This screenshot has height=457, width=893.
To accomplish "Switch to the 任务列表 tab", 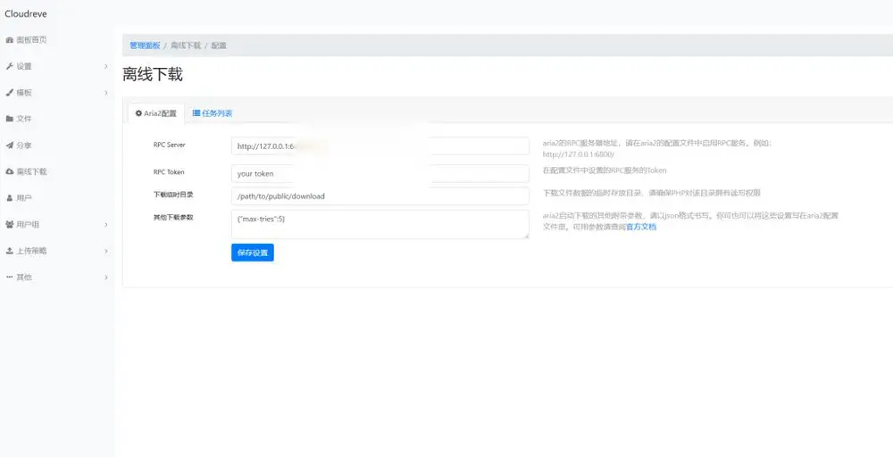I will point(213,113).
